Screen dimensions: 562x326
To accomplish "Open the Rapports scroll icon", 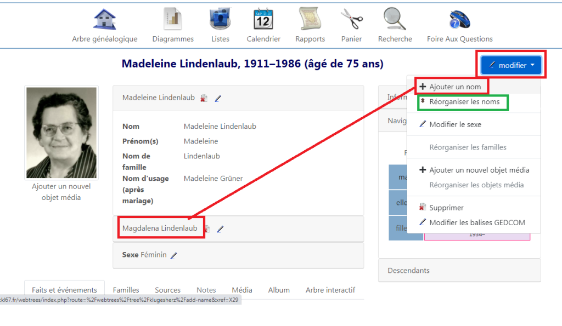I will pos(310,19).
